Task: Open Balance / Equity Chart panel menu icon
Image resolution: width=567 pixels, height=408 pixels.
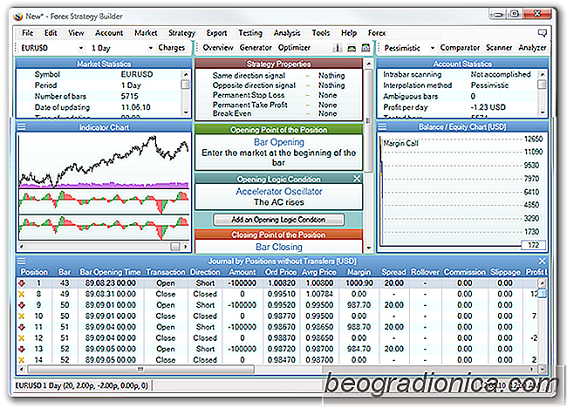Action: click(382, 126)
